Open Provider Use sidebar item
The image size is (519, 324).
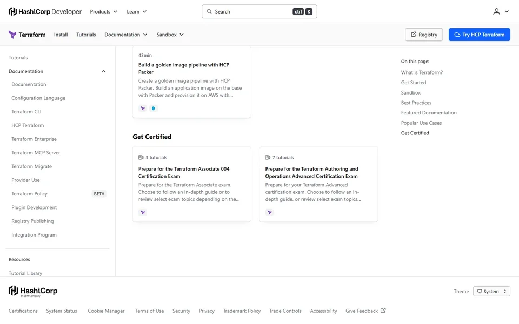25,180
